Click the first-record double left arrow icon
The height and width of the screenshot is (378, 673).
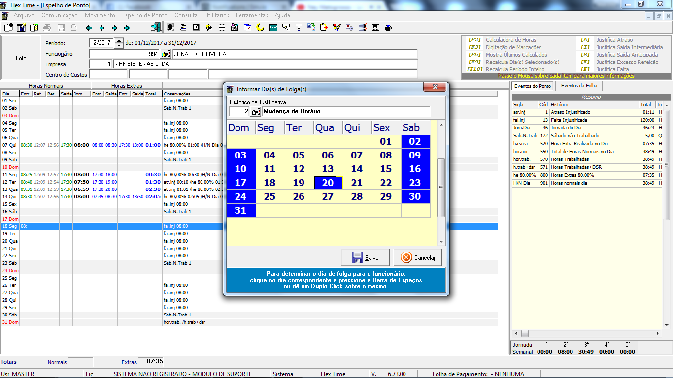click(89, 28)
